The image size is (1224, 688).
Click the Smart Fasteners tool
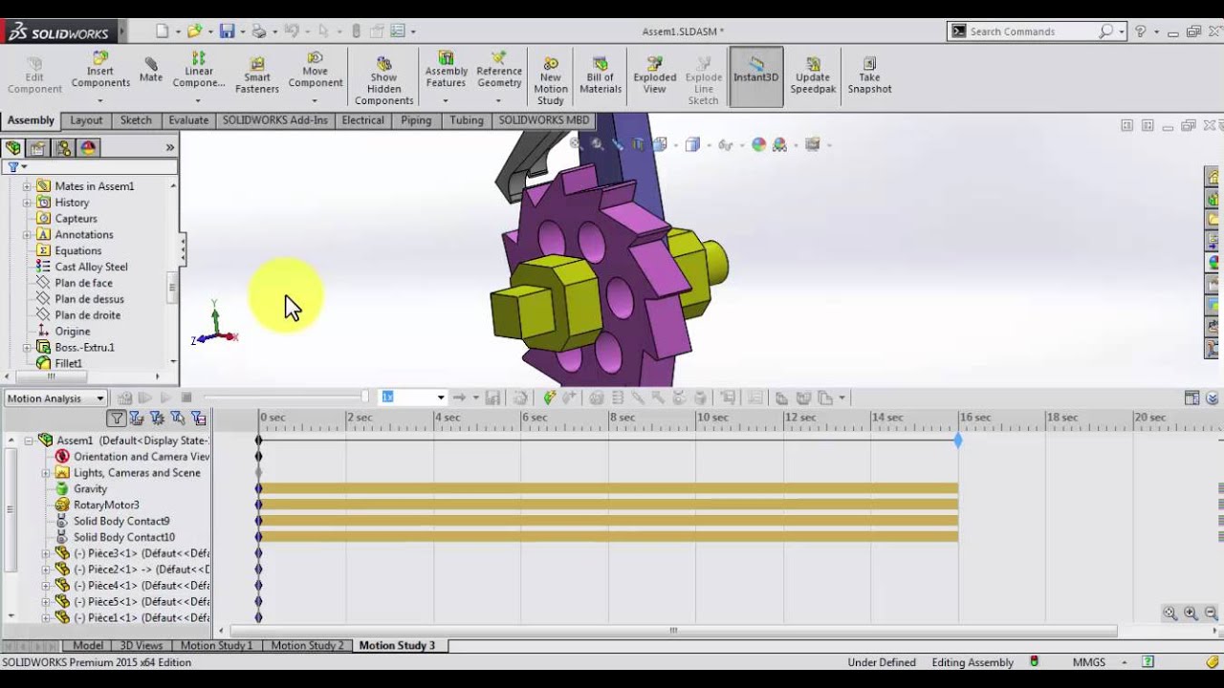257,76
